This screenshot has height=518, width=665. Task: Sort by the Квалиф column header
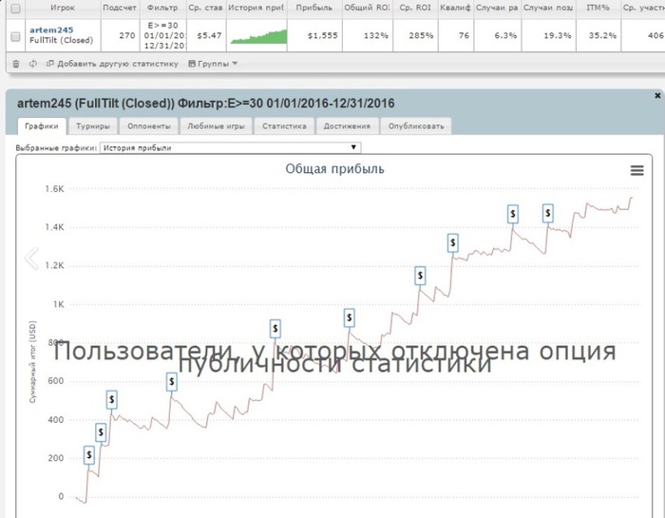point(455,8)
